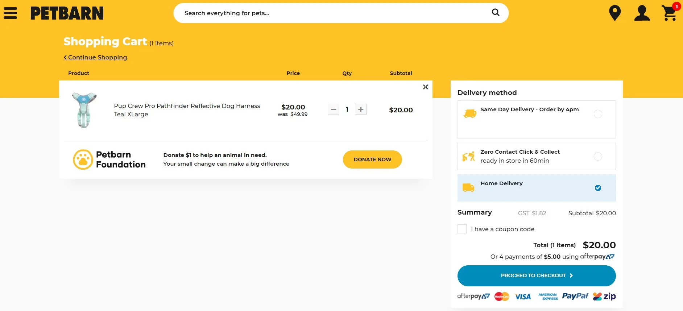Select Same Day Delivery radio option

pos(598,114)
